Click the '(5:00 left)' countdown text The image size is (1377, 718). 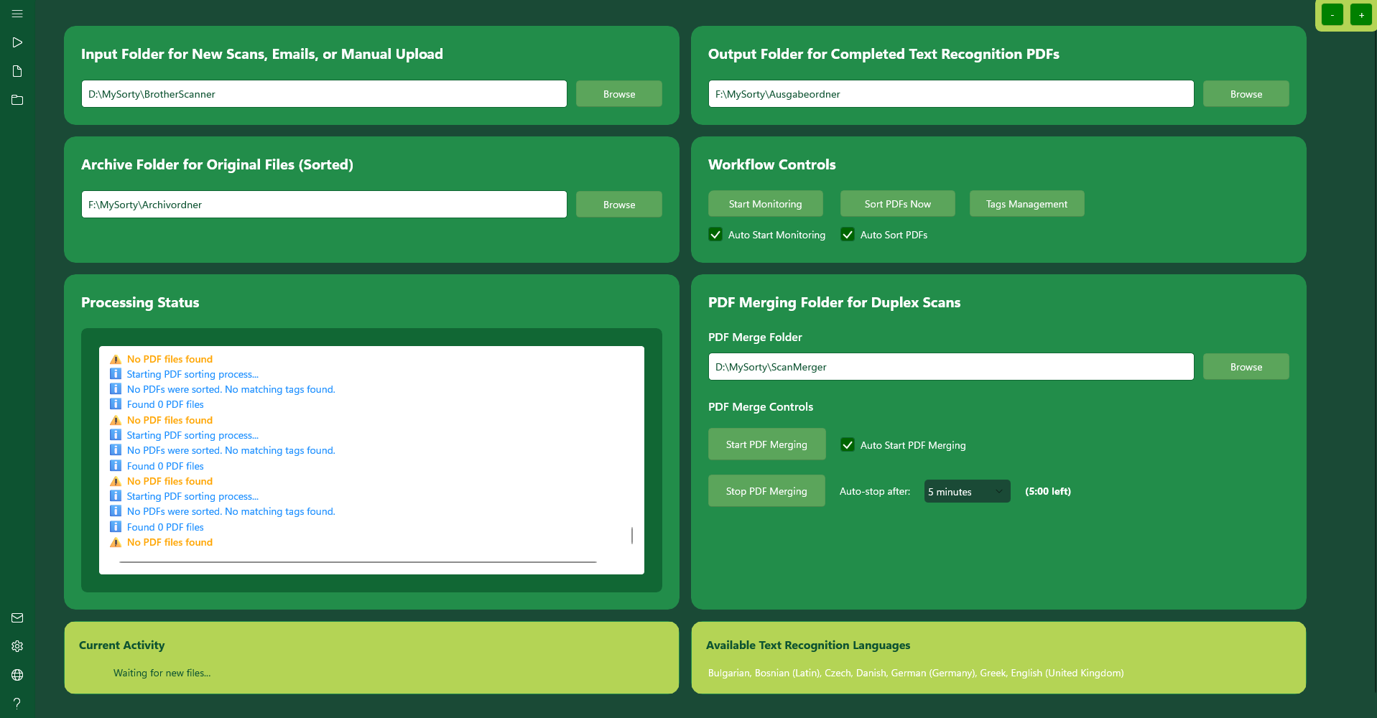(x=1047, y=491)
